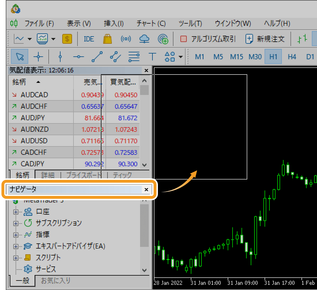Expand the エキスパートアドバイザ(EA) tree node

[x=16, y=246]
